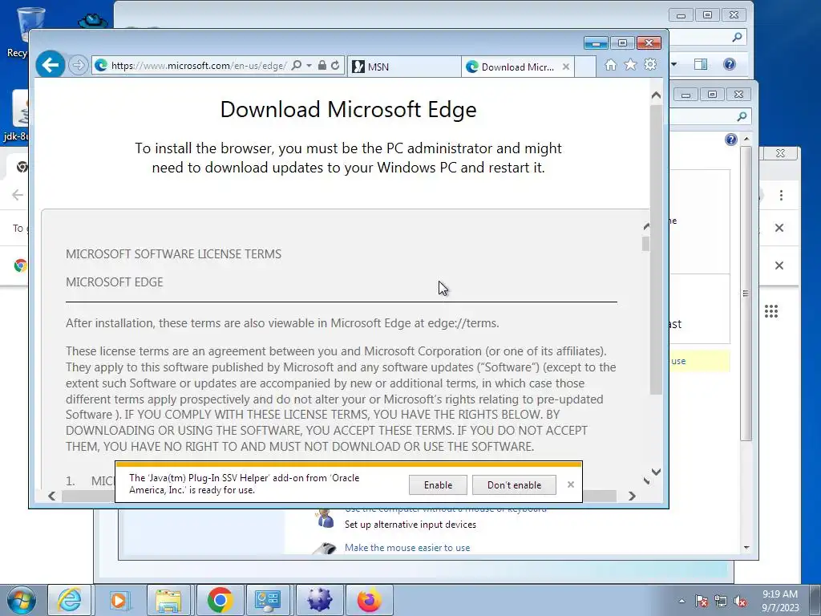Click Don't enable on the add-on notification
821x616 pixels.
point(514,485)
